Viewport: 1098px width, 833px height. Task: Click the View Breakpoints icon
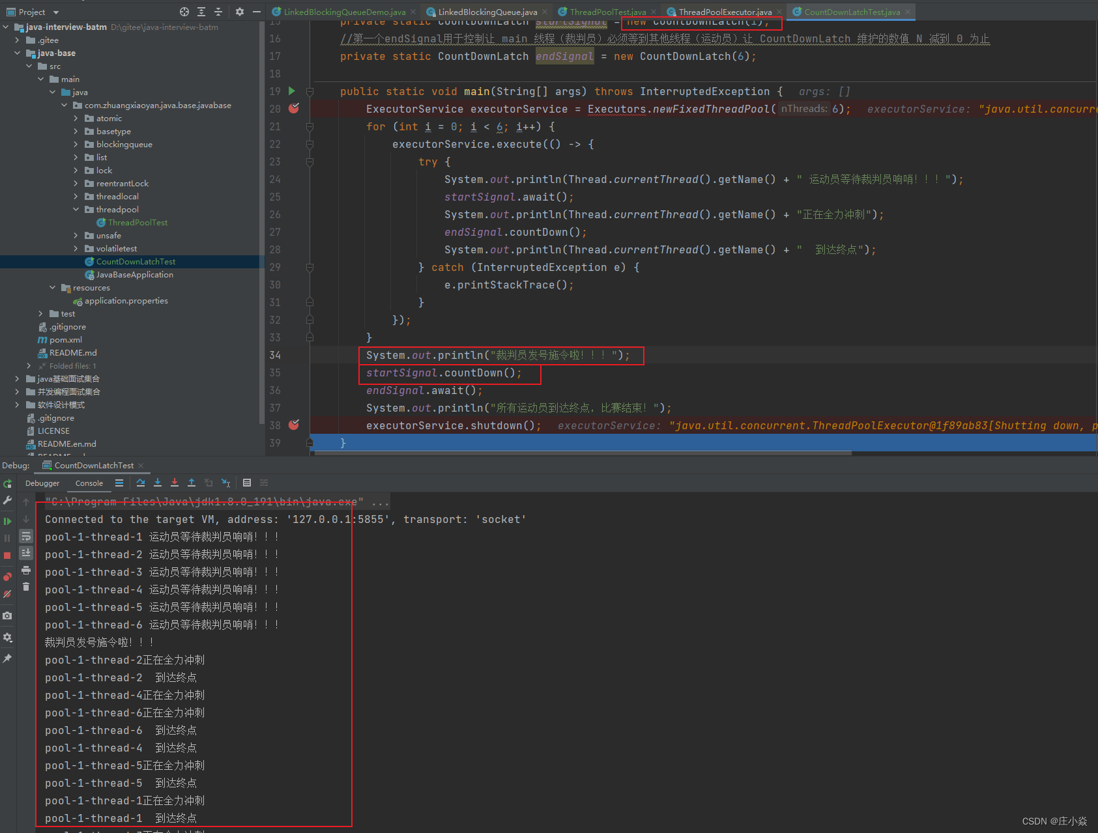click(x=7, y=577)
